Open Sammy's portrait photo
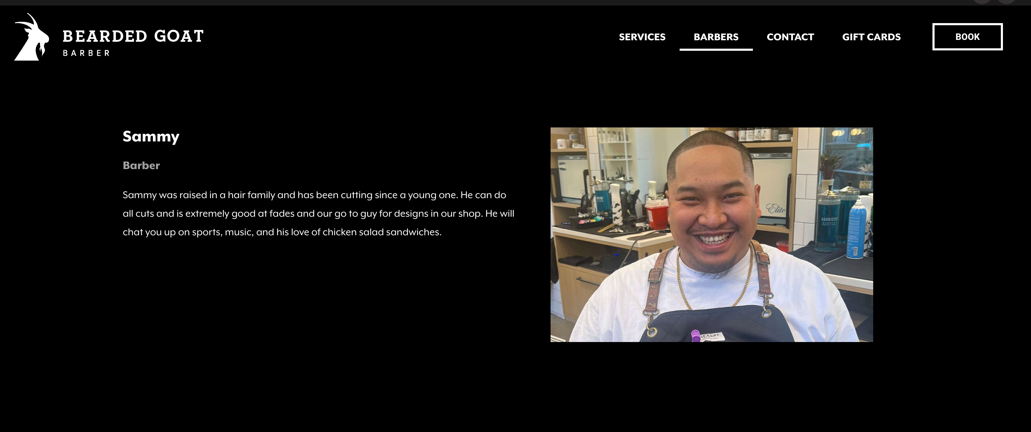The height and width of the screenshot is (432, 1031). [x=712, y=235]
